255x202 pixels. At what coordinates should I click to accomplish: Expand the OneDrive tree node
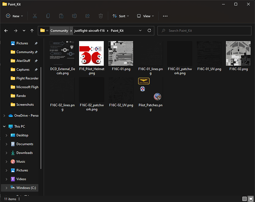click(4, 115)
